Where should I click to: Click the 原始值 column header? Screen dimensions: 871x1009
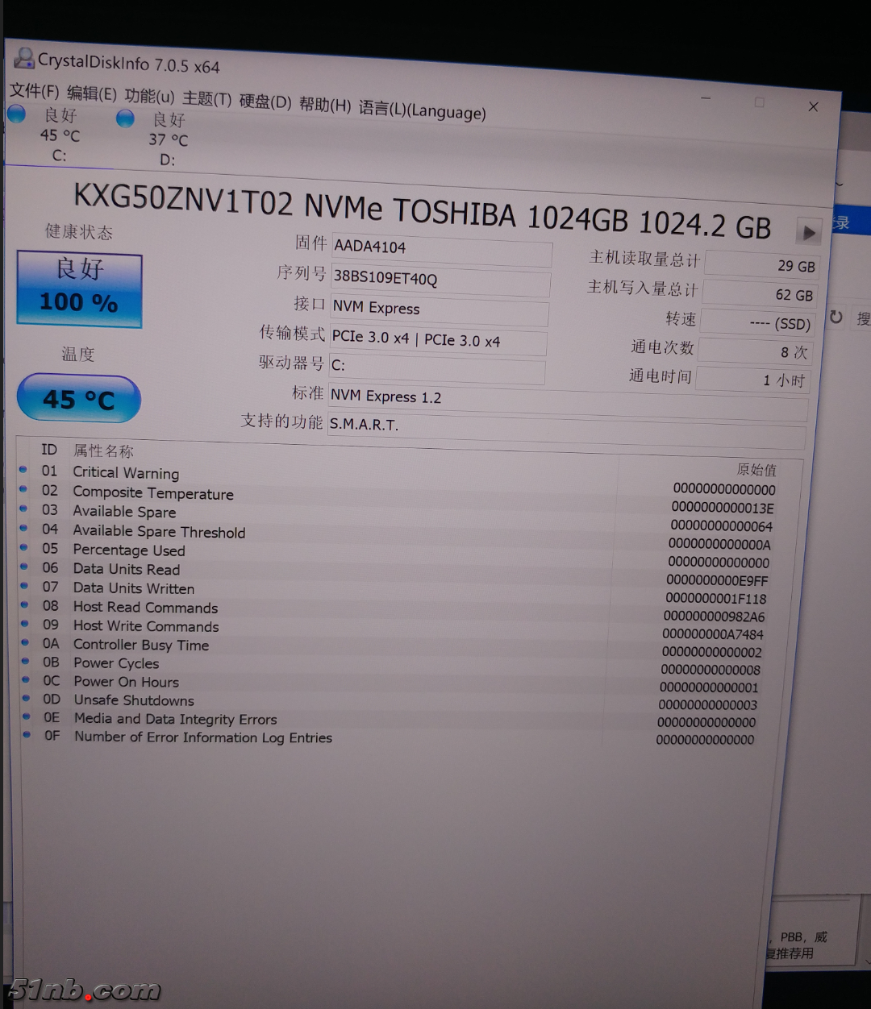pyautogui.click(x=756, y=469)
